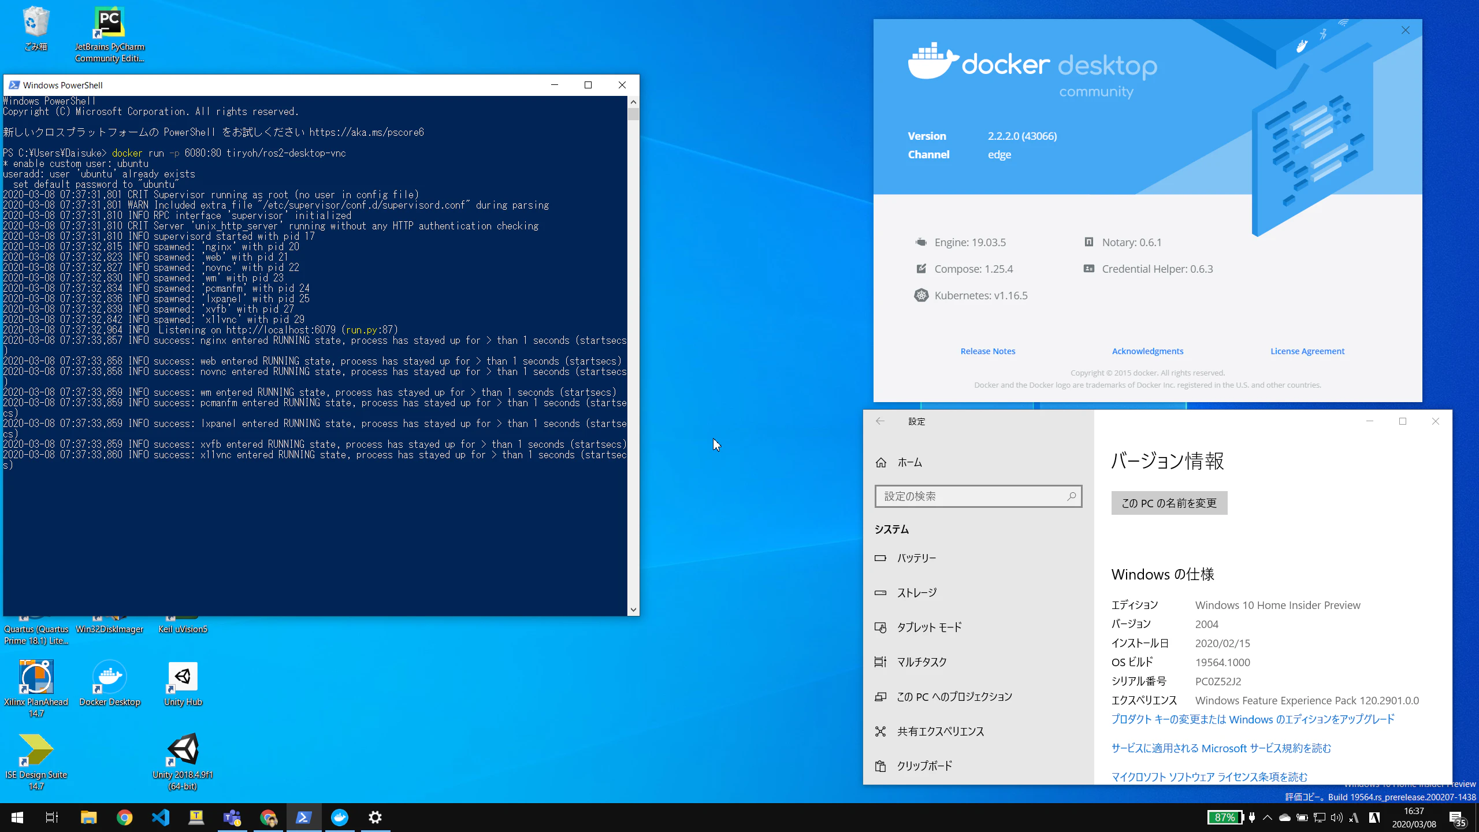This screenshot has height=832, width=1479.
Task: Select クリップボード settings item
Action: pyautogui.click(x=924, y=766)
